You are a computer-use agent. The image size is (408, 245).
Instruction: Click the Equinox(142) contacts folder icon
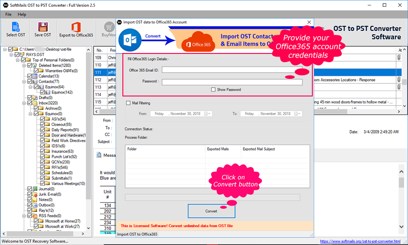tap(48, 92)
